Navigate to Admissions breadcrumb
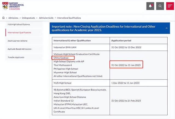This screenshot has height=119, width=175. point(13,18)
